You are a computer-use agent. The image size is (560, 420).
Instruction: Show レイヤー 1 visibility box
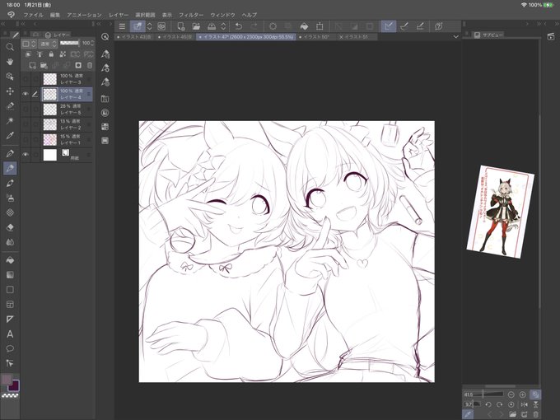(26, 140)
